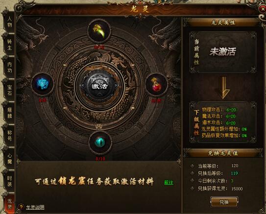
Task: Switch to the 称号 title tab
Action: 9,136
